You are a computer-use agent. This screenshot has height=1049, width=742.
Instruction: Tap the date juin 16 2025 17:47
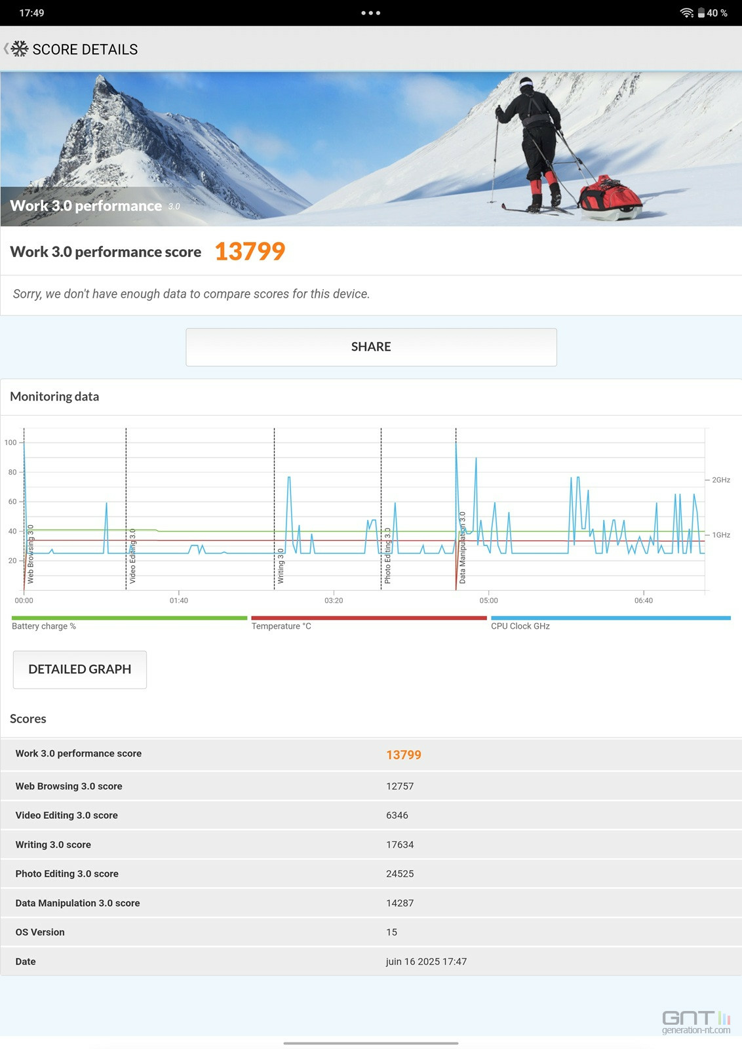[x=426, y=961]
